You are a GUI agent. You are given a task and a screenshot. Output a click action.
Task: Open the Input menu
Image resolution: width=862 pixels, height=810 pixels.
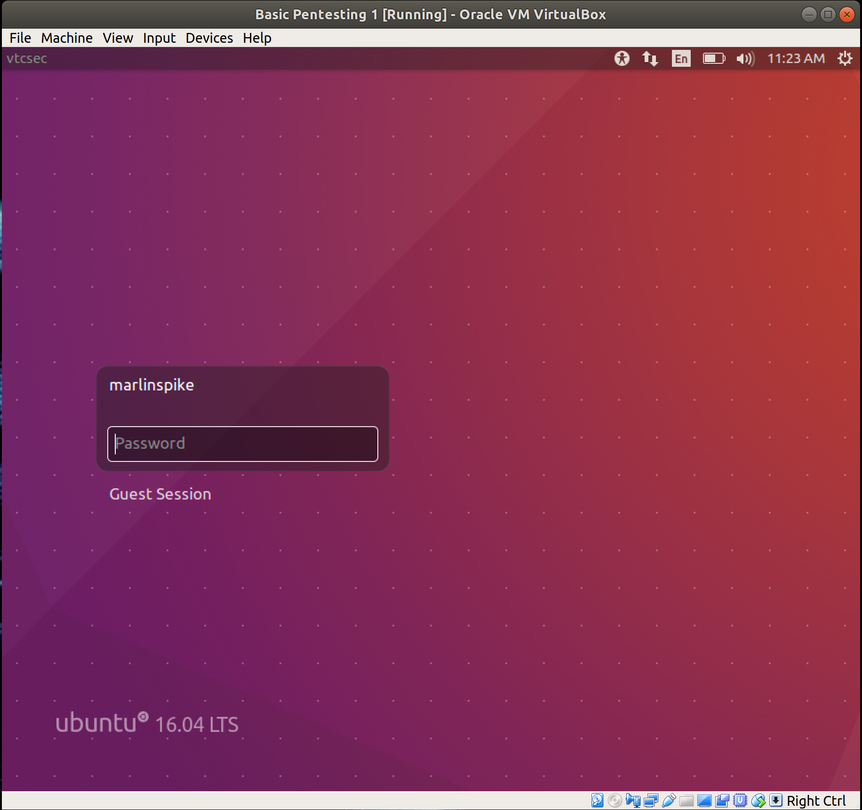click(159, 38)
